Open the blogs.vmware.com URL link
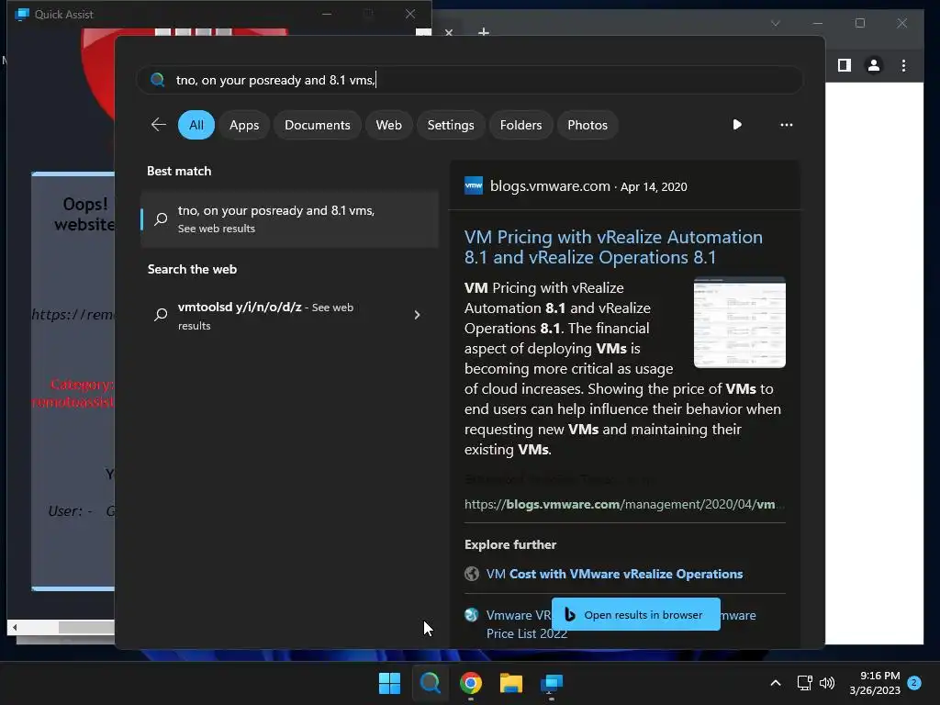The height and width of the screenshot is (705, 940). [623, 504]
